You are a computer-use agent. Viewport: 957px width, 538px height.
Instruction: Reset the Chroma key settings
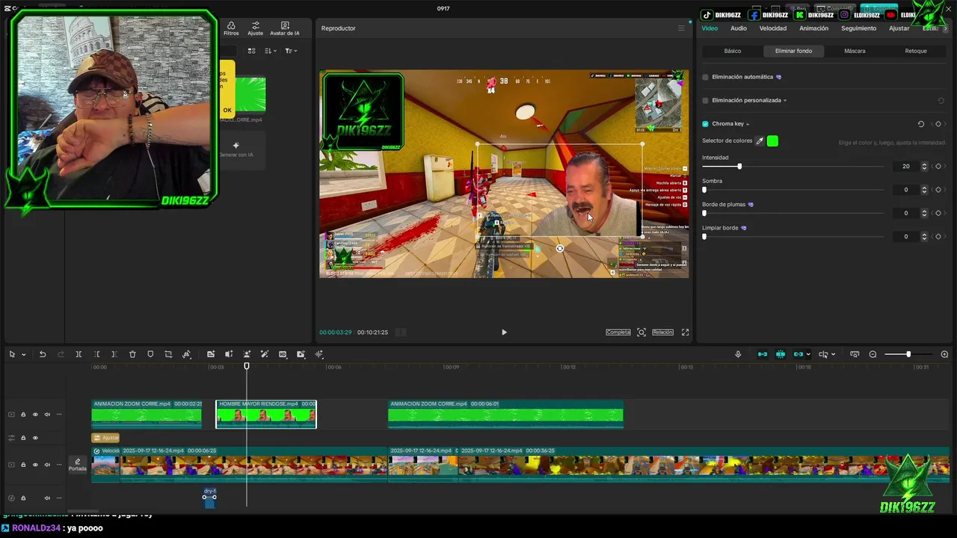921,124
